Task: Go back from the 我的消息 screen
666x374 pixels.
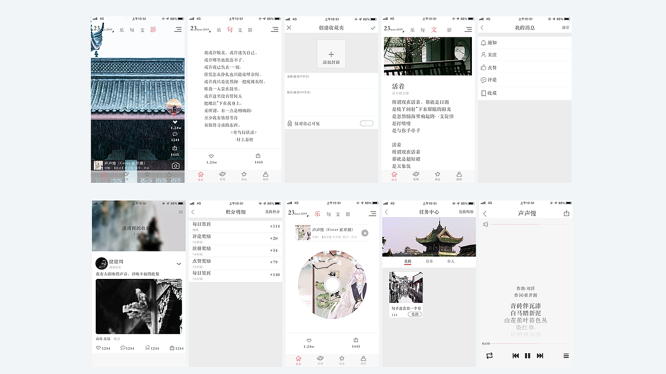Action: point(482,28)
